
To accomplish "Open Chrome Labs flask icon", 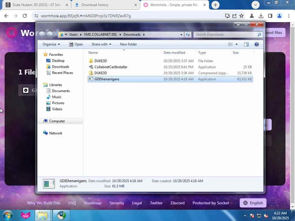I will point(252,16).
